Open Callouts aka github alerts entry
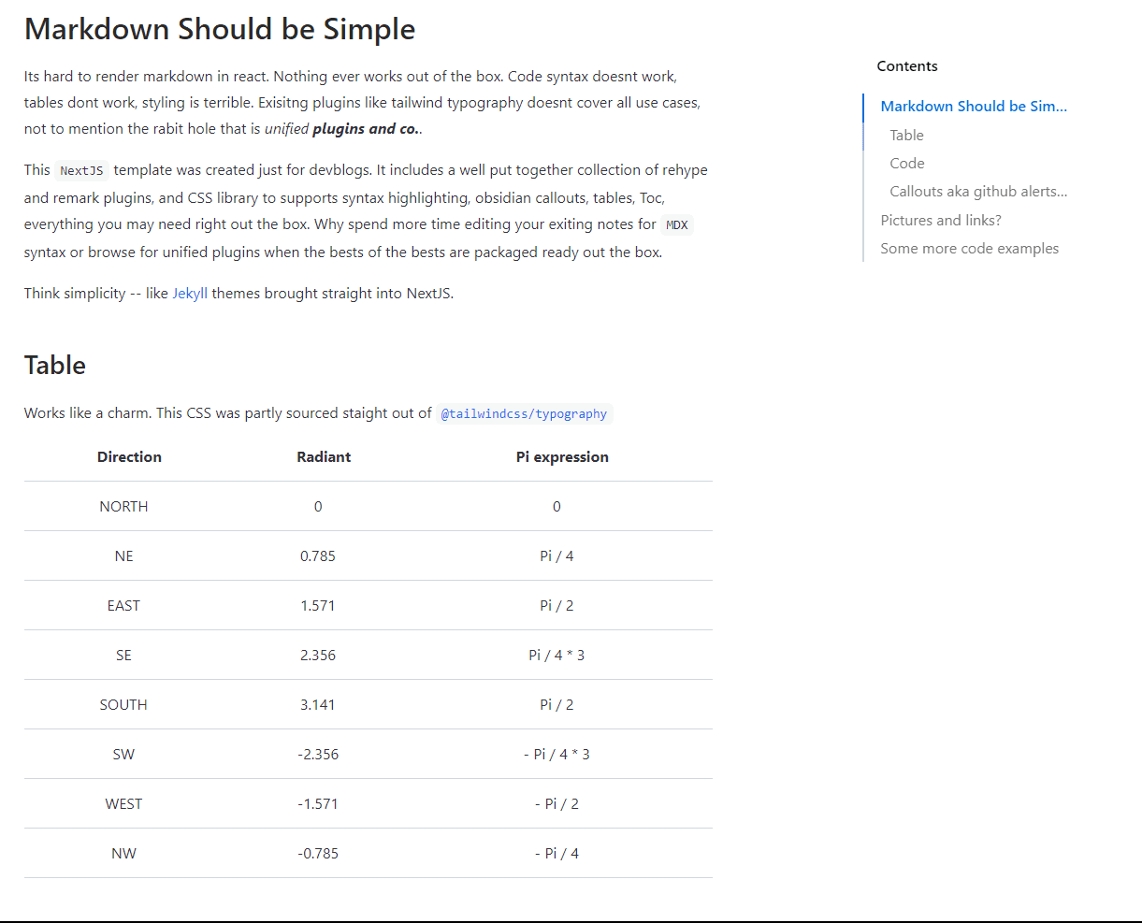This screenshot has width=1142, height=923. 978,191
